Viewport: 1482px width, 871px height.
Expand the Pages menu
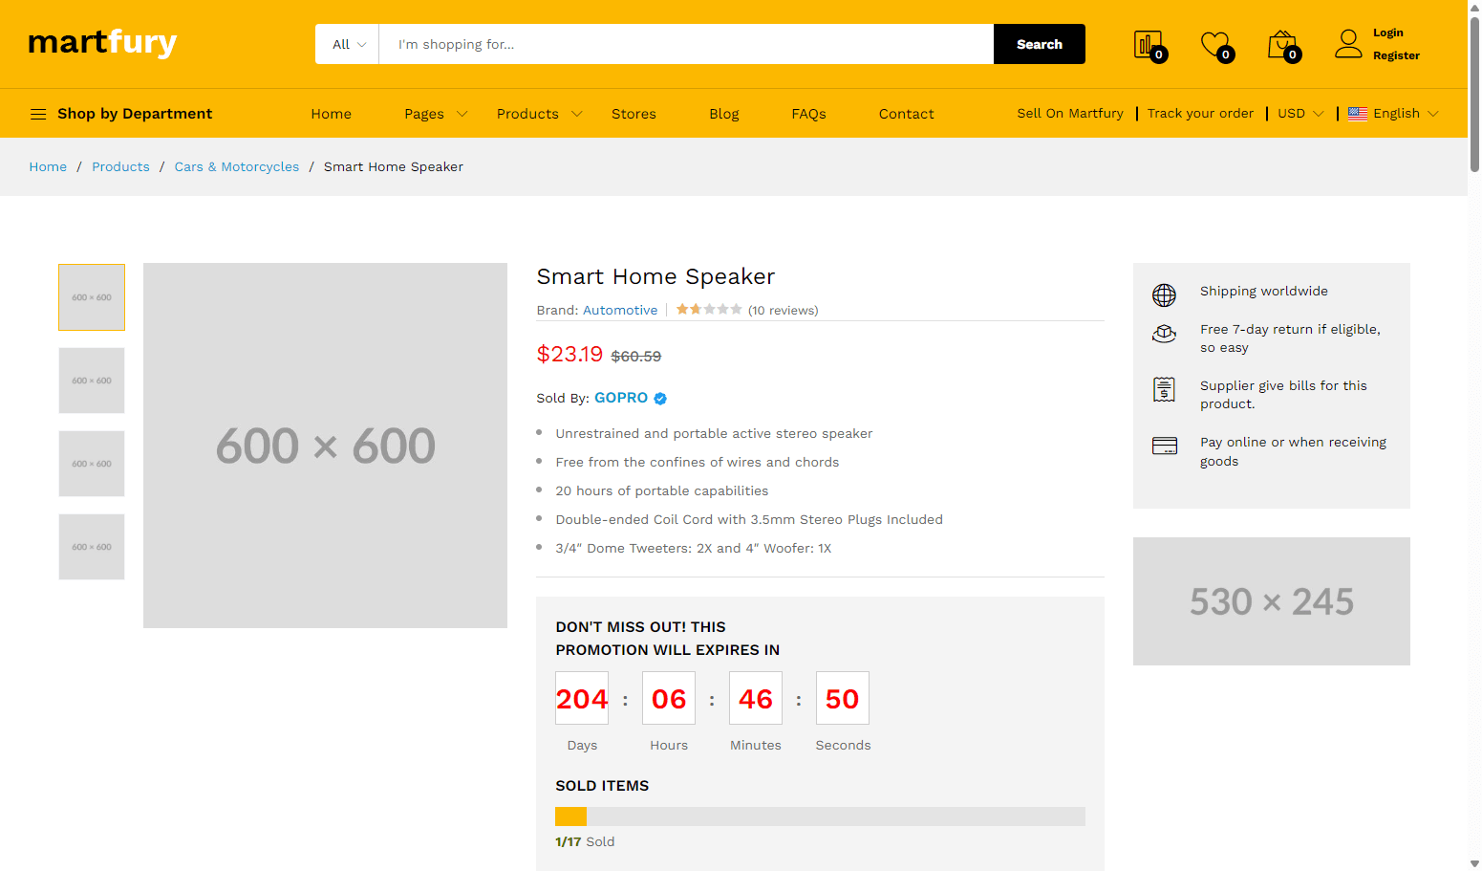tap(436, 114)
